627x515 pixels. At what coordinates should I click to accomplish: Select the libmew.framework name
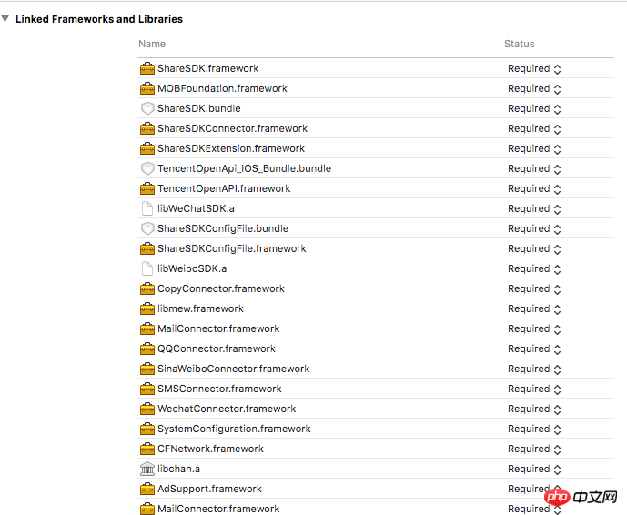click(x=200, y=308)
